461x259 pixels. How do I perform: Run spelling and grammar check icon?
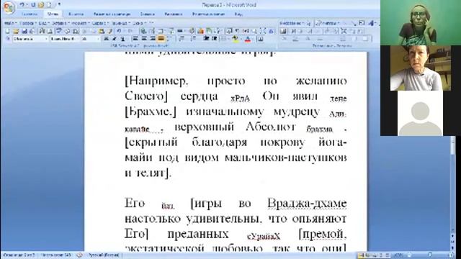pyautogui.click(x=58, y=31)
